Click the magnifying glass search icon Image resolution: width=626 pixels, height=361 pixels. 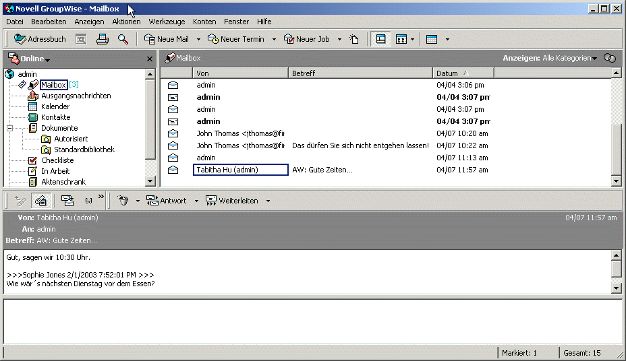123,39
